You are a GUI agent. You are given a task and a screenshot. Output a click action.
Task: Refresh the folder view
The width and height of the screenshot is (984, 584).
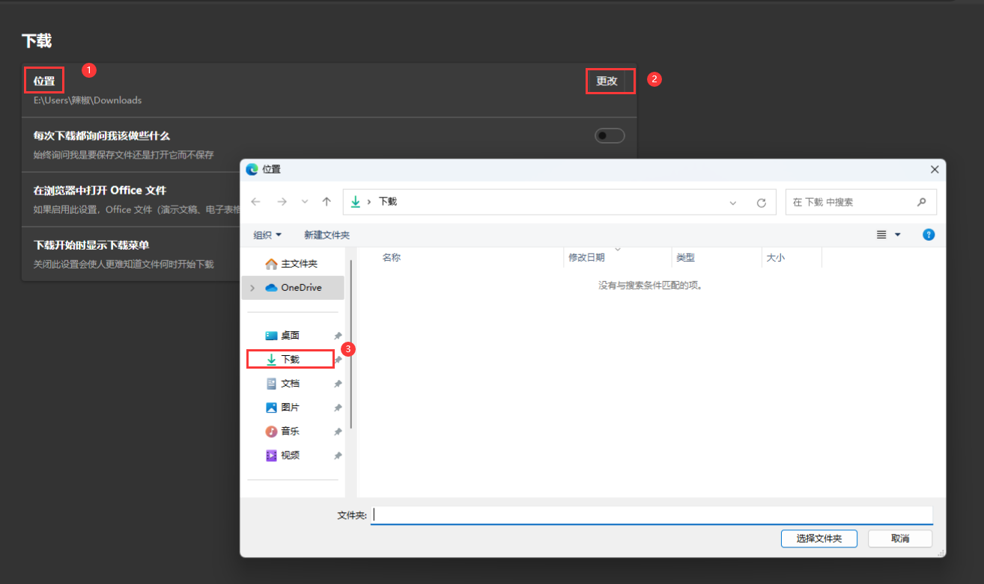tap(762, 203)
